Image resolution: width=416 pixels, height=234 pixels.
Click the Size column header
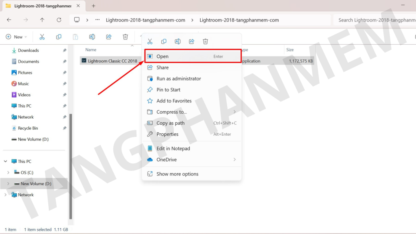click(290, 50)
